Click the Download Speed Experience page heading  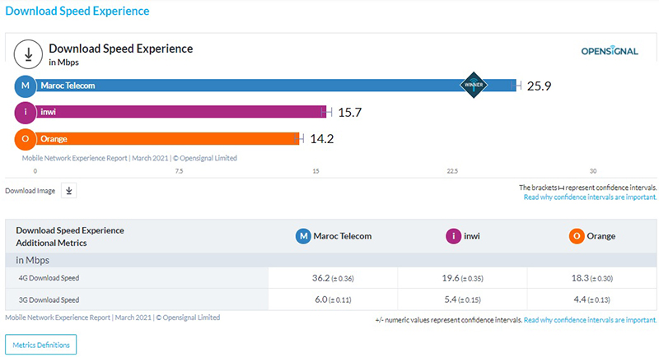(x=78, y=12)
